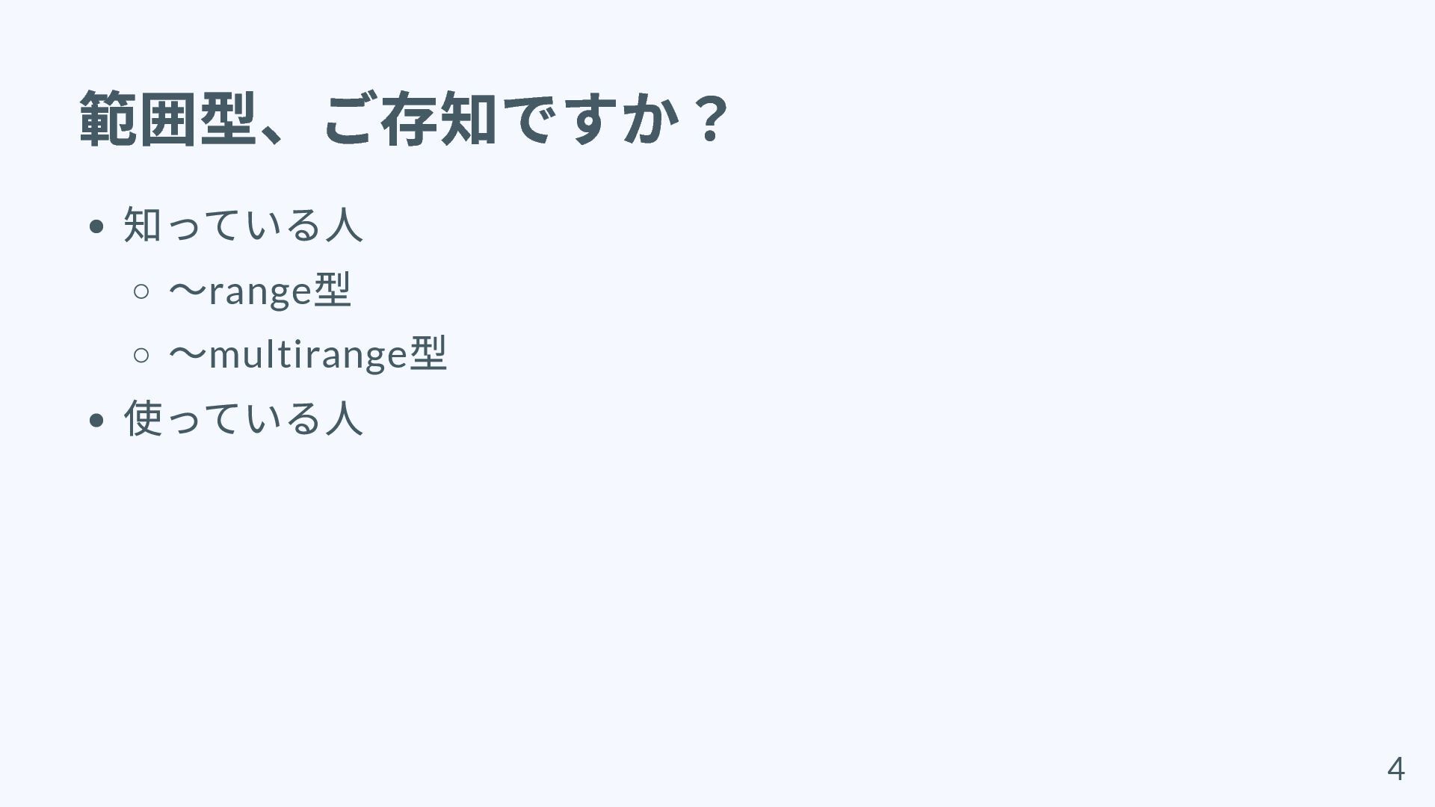Click the wave dash before range型
1435x807 pixels.
(188, 290)
